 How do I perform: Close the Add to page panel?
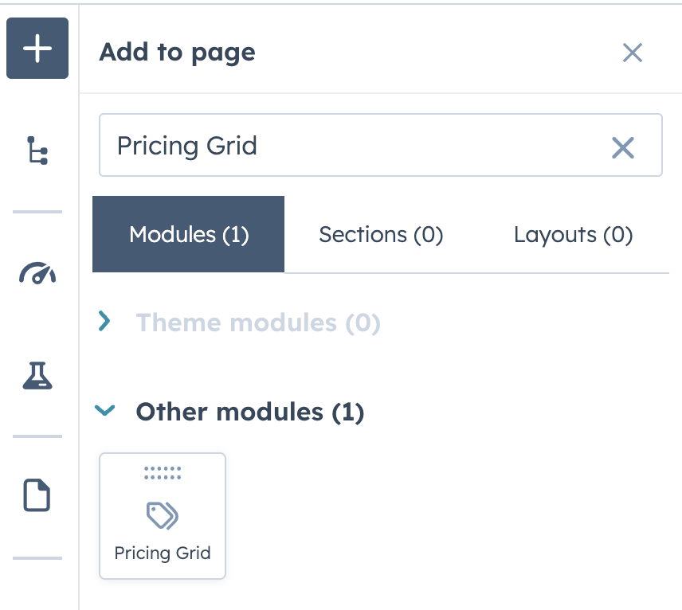pyautogui.click(x=633, y=53)
